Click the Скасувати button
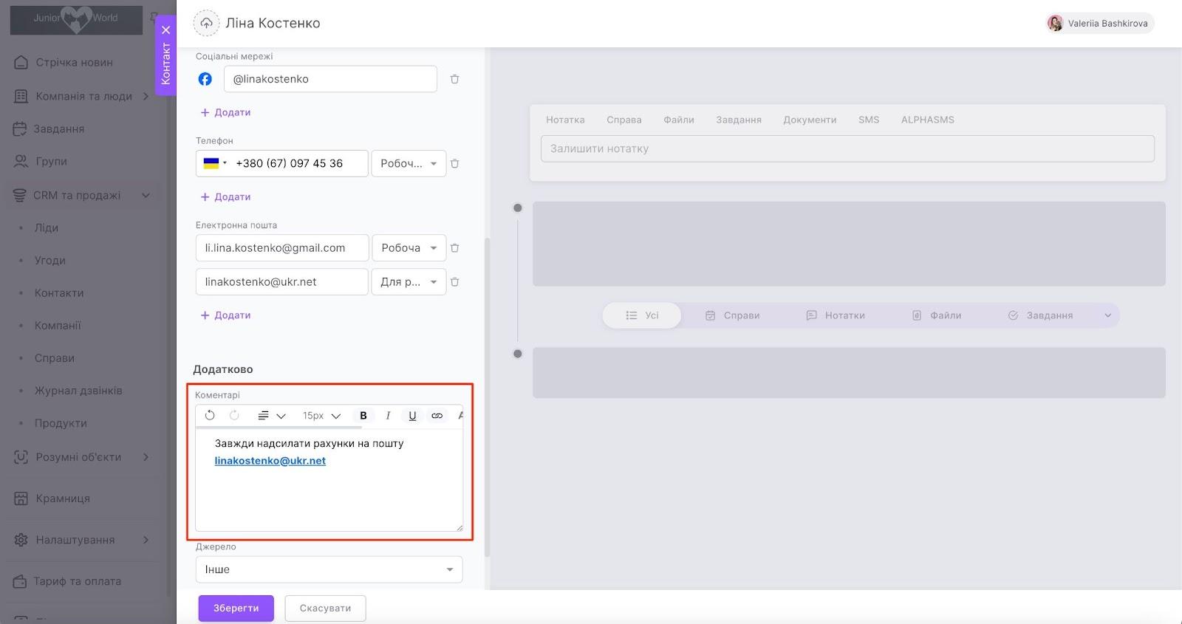 (x=325, y=608)
